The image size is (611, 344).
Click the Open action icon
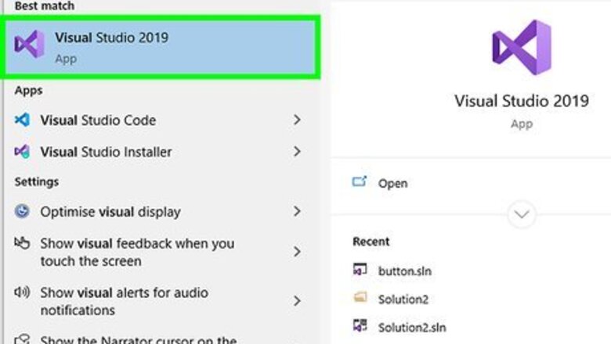pyautogui.click(x=360, y=183)
